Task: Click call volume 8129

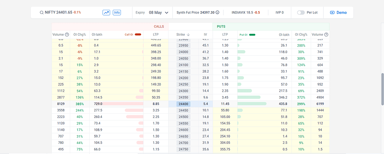Action: click(x=61, y=104)
